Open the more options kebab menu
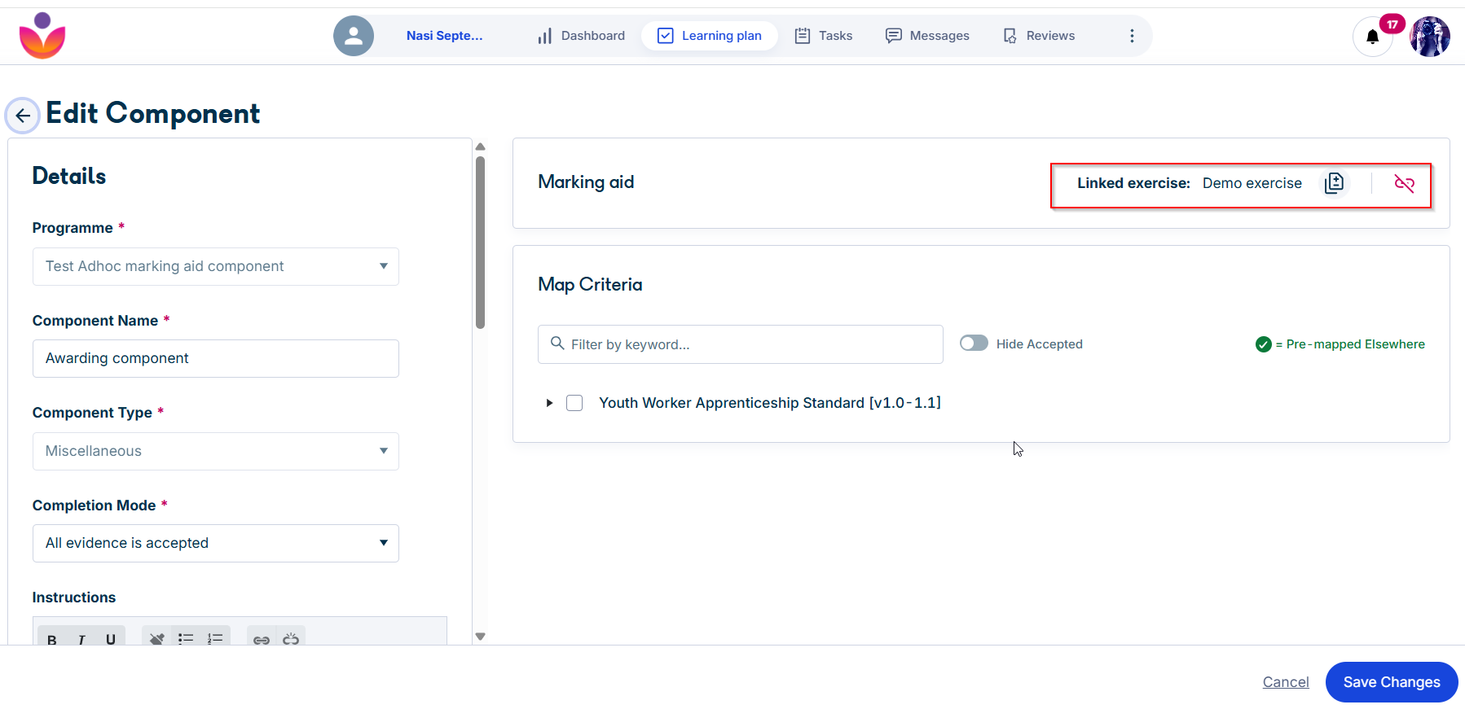1465x709 pixels. [x=1132, y=36]
